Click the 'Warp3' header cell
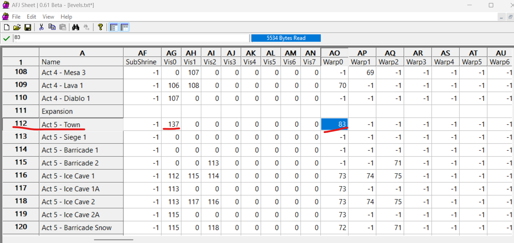Viewport: 514px width, 243px height. (417, 62)
